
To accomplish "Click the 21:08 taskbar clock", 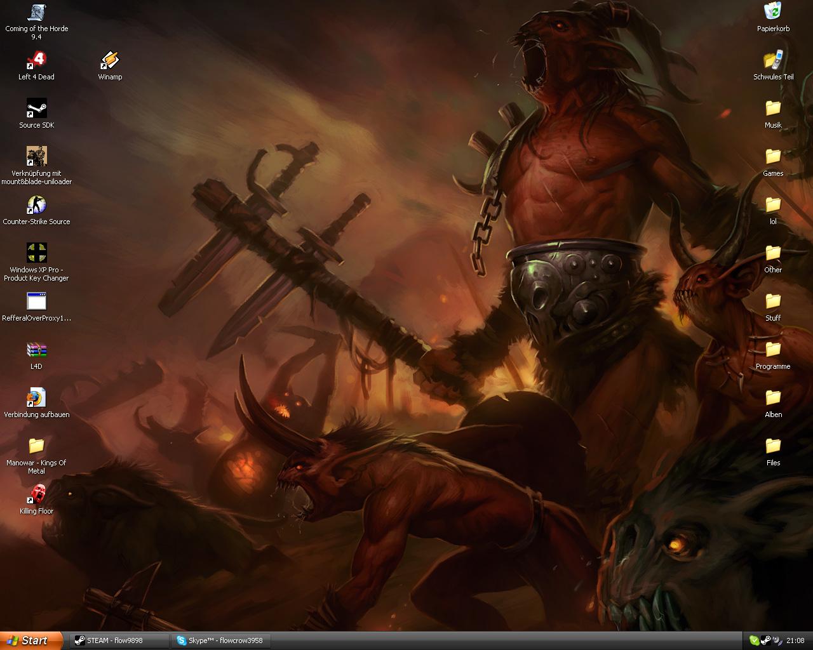I will 795,640.
